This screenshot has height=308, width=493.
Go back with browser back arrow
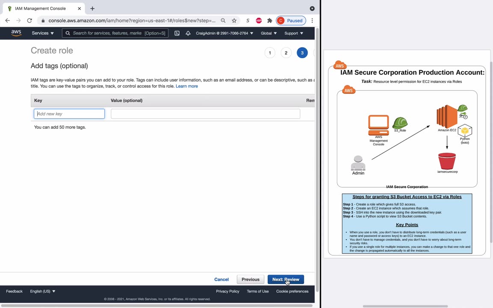click(8, 21)
